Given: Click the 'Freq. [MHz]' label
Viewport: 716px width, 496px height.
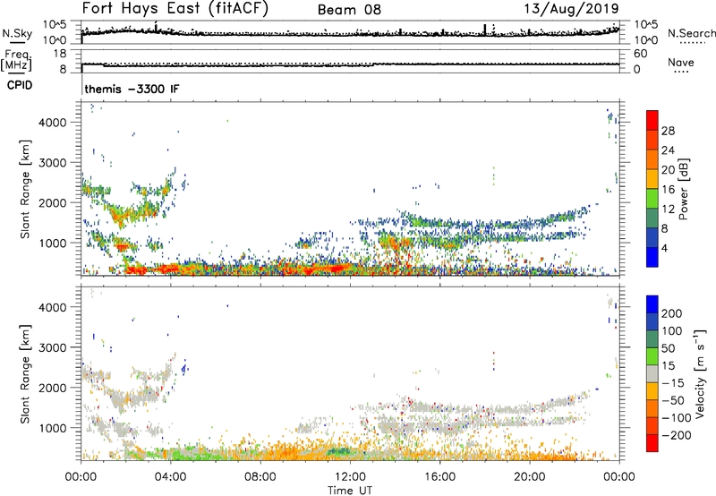Looking at the screenshot, I should [16, 61].
